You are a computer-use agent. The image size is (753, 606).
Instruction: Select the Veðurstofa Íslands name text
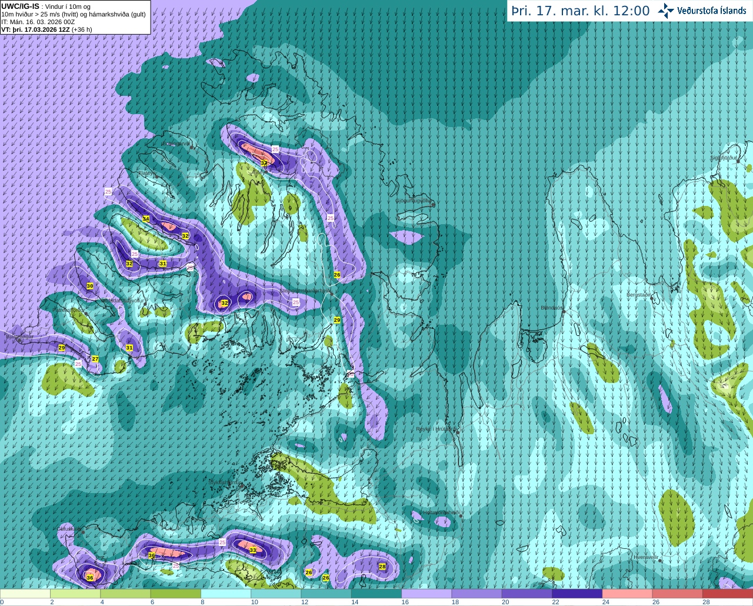point(712,11)
